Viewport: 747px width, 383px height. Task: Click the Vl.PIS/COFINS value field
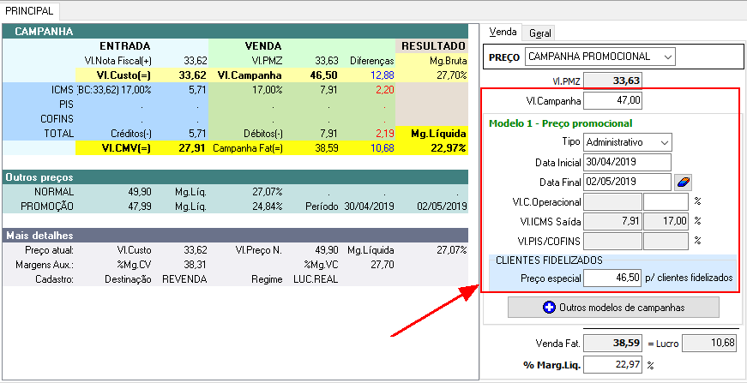[x=612, y=241]
